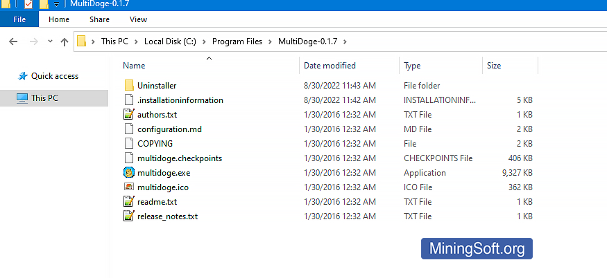The width and height of the screenshot is (607, 278).
Task: Switch to the Share ribbon tab
Action: (x=99, y=19)
